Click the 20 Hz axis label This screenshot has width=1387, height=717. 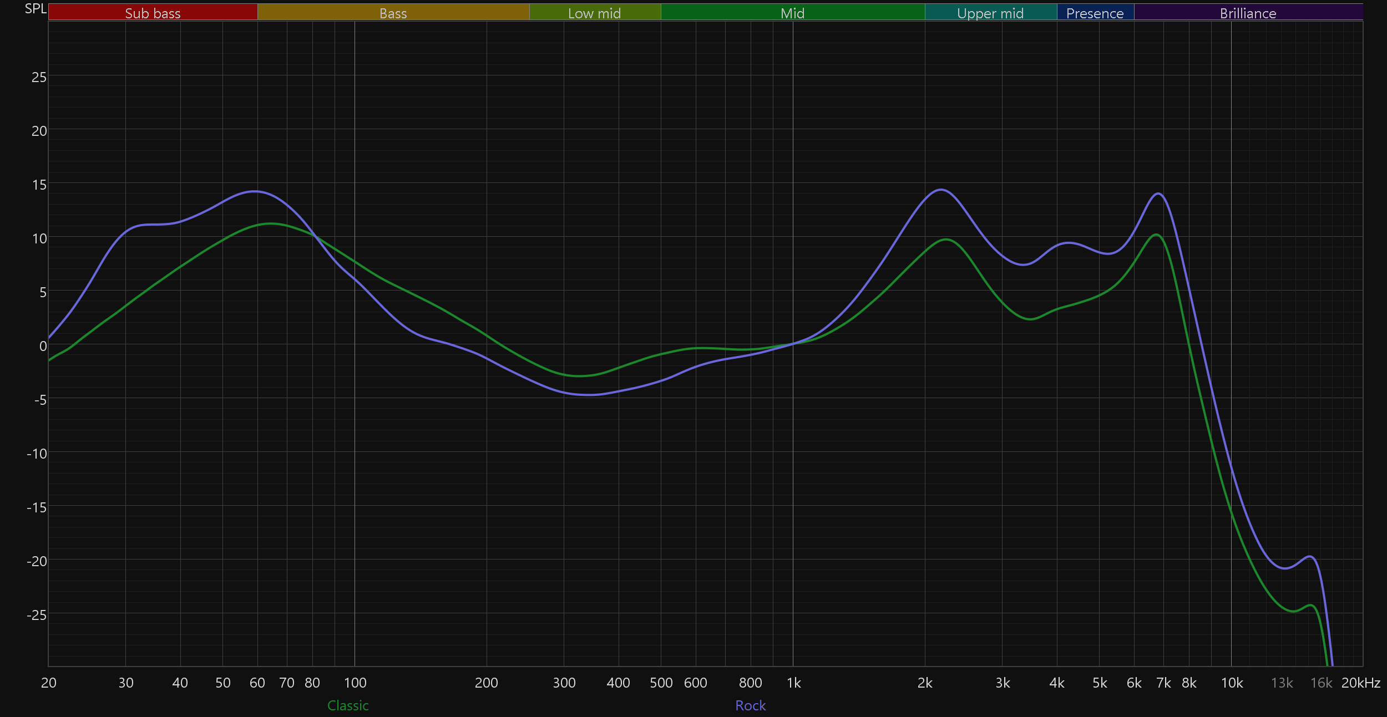point(49,683)
